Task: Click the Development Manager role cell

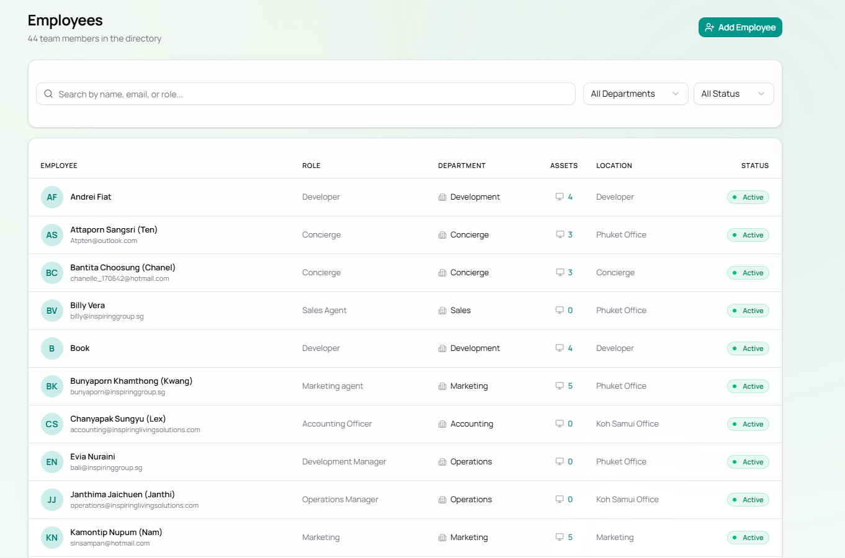Action: pos(344,461)
